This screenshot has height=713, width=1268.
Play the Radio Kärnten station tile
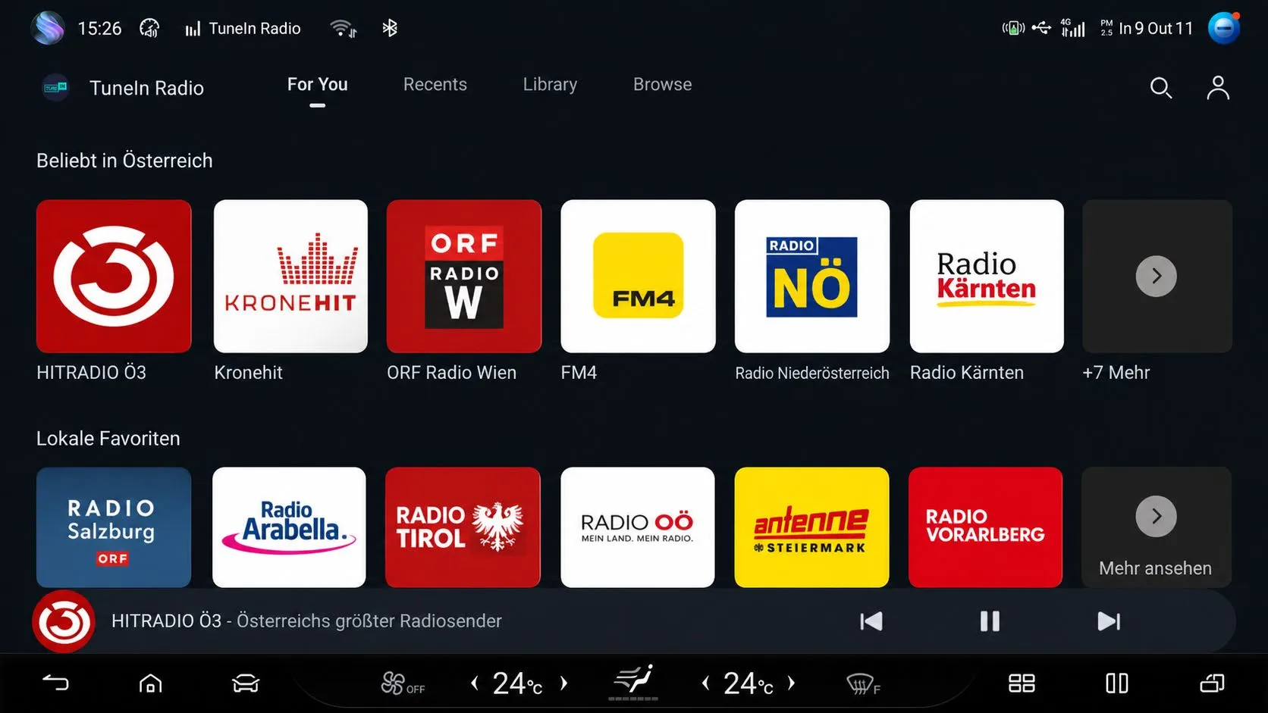click(x=987, y=276)
